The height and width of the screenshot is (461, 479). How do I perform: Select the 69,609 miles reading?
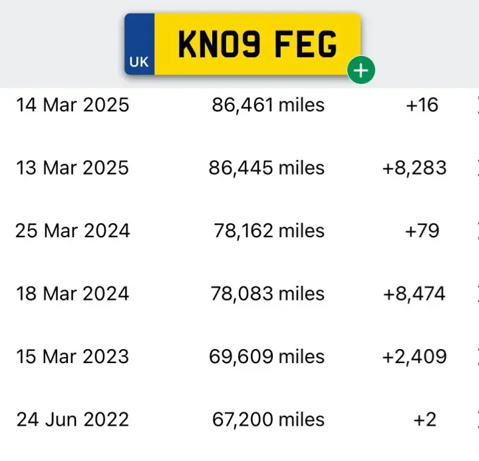tap(266, 356)
